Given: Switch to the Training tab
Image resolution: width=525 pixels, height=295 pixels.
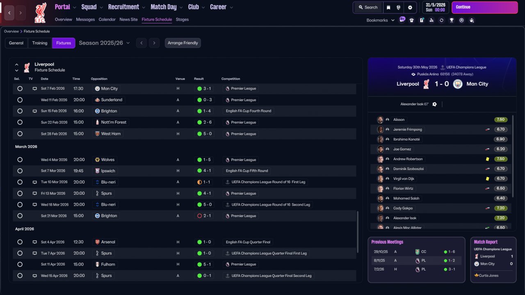Looking at the screenshot, I should [40, 43].
